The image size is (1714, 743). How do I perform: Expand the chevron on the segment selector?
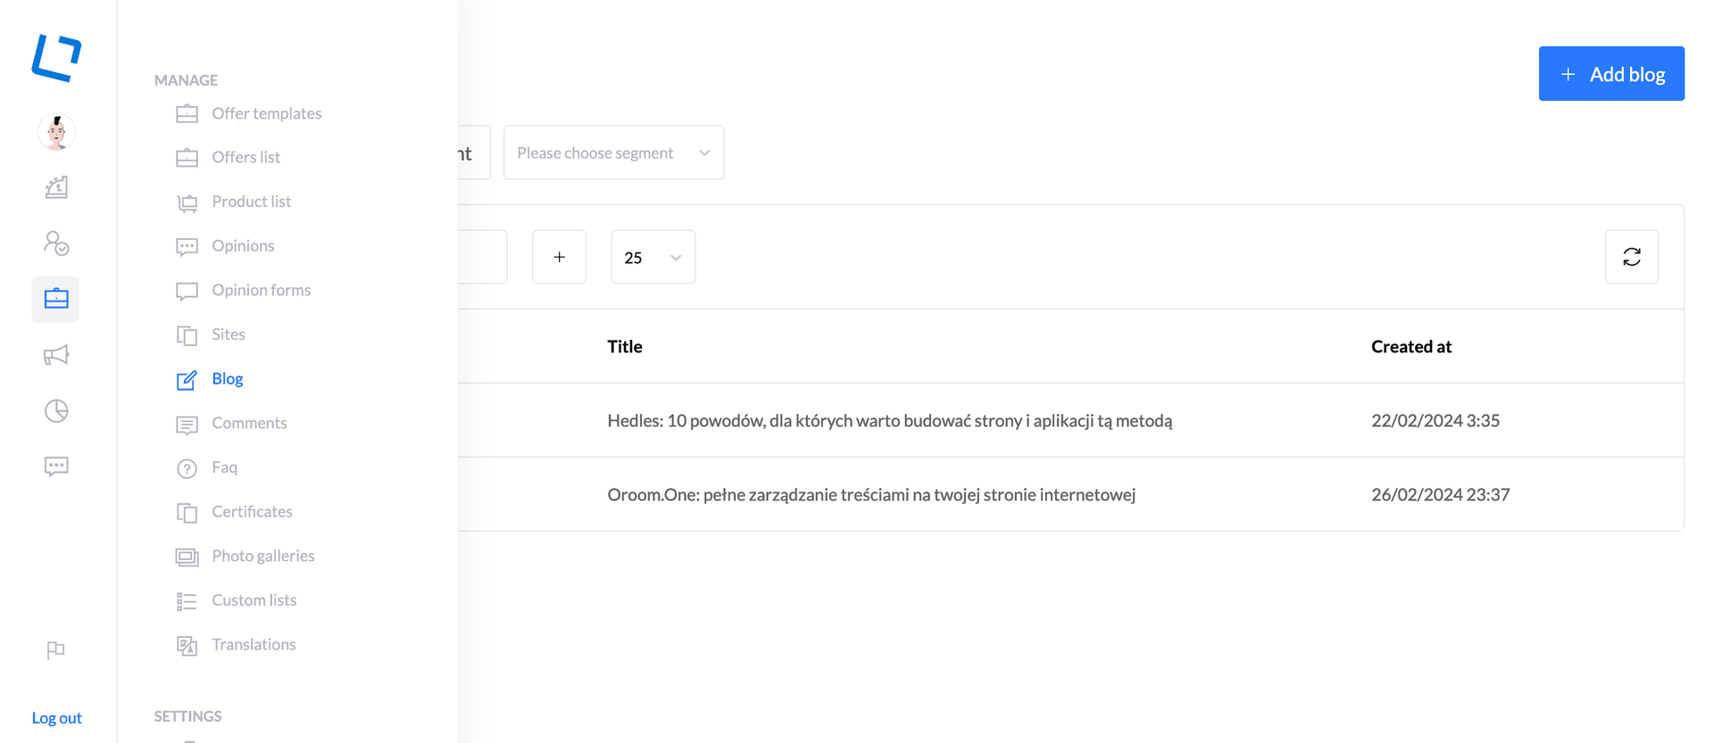point(703,153)
